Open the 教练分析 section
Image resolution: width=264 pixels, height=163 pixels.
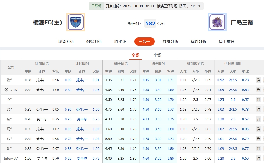click(170, 41)
